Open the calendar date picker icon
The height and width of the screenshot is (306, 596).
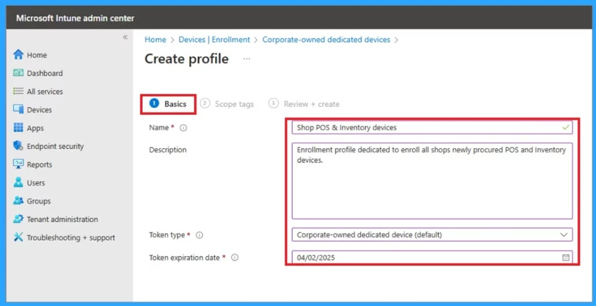(566, 258)
